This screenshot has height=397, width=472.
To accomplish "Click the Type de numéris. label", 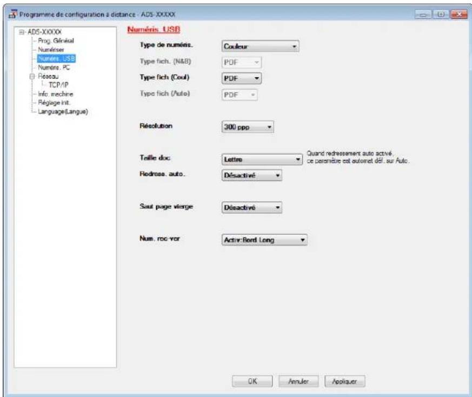I will [166, 45].
